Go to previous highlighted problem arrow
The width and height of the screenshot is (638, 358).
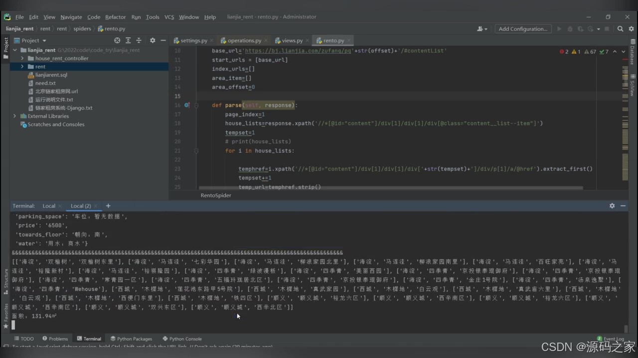coord(615,52)
